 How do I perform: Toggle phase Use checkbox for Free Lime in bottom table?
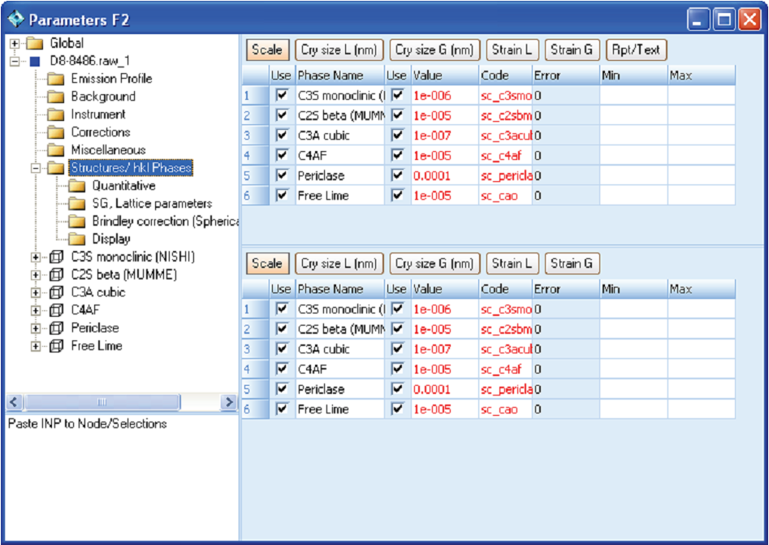point(282,409)
